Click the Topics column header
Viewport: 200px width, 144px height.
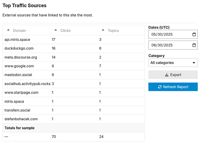pyautogui.click(x=113, y=31)
